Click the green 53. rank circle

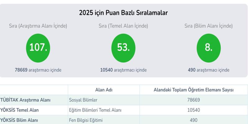tap(123, 48)
